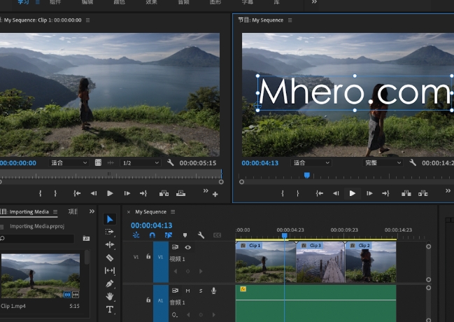Screen dimensions: 454x322
Task: Select the Type (T) tool
Action: [x=109, y=309]
